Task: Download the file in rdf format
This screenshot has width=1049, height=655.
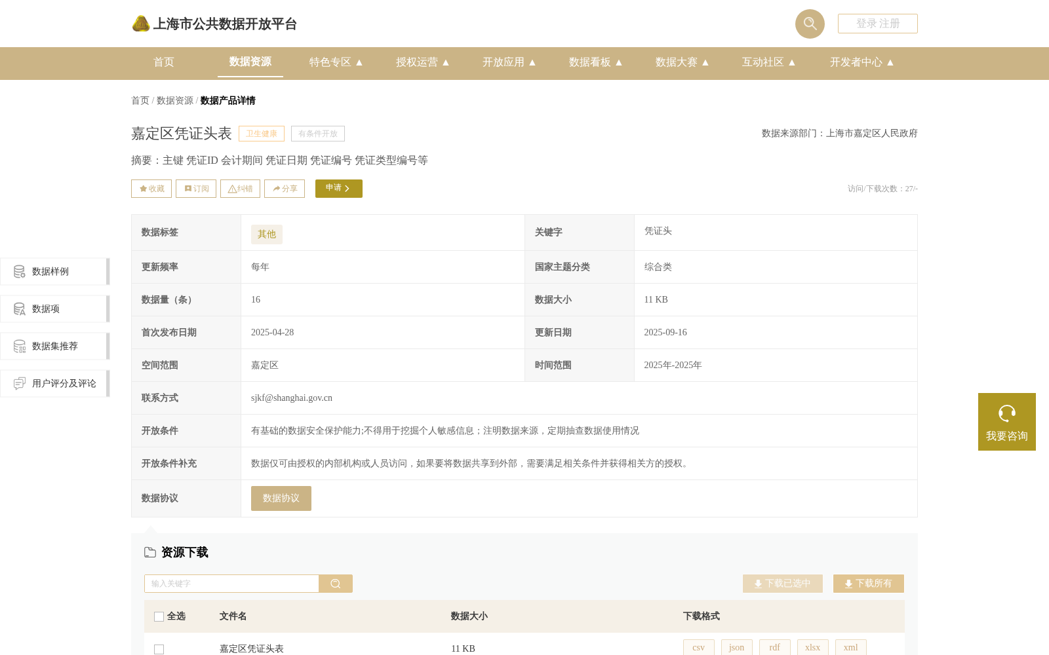Action: pos(775,647)
